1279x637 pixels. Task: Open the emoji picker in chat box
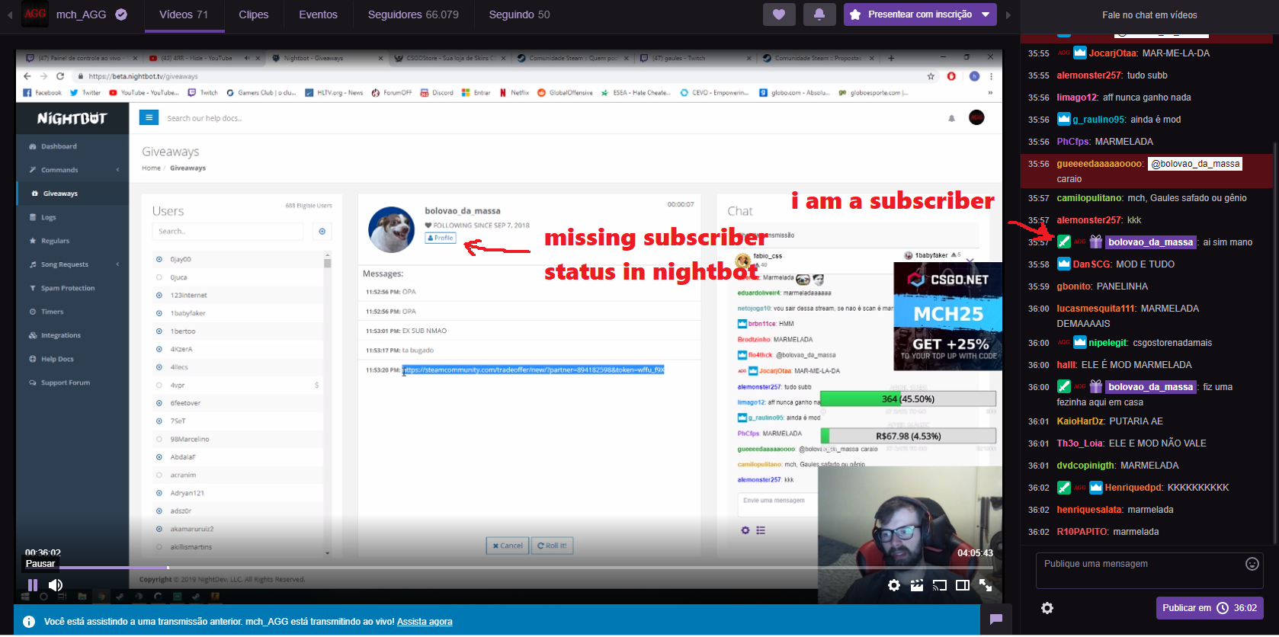1252,564
